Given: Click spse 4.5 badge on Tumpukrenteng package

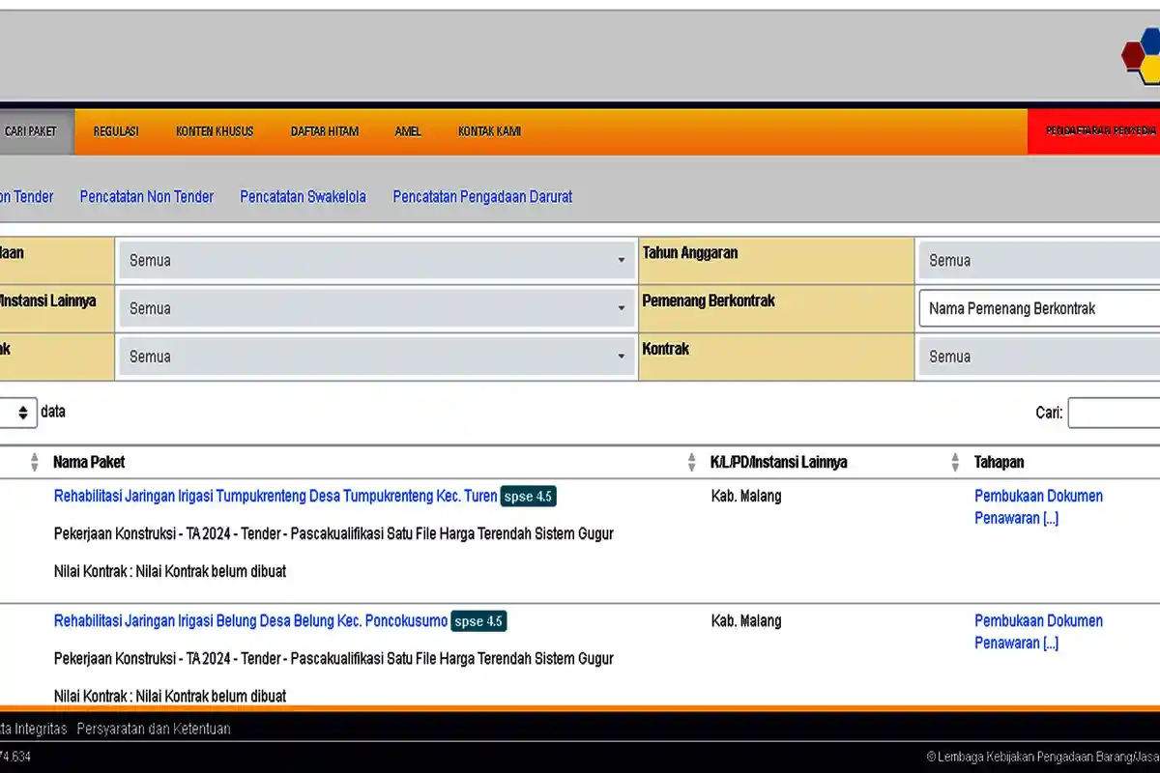Looking at the screenshot, I should [528, 497].
